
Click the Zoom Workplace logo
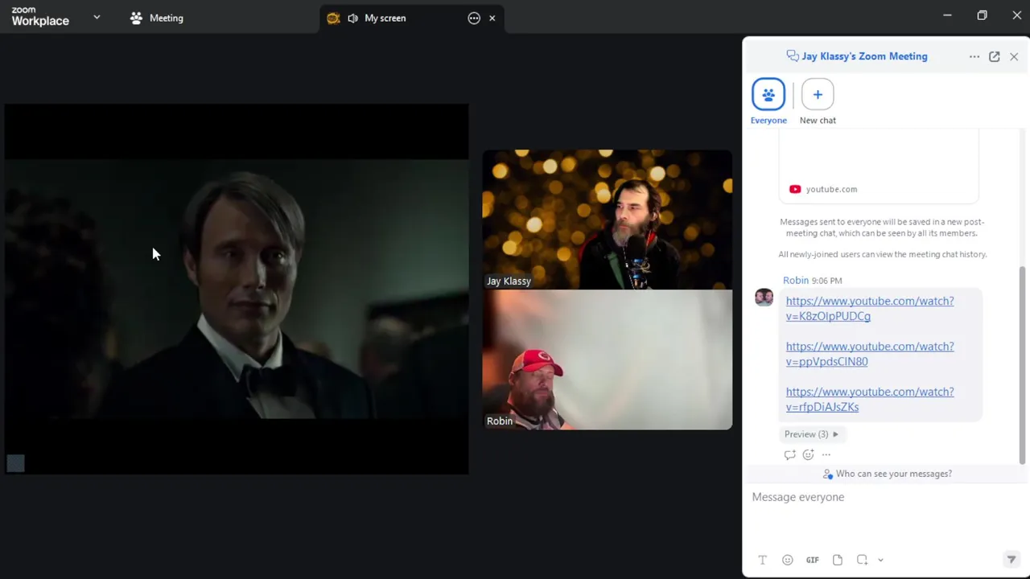[x=40, y=17]
